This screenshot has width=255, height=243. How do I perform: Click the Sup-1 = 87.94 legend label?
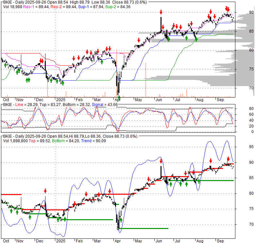click(x=91, y=7)
